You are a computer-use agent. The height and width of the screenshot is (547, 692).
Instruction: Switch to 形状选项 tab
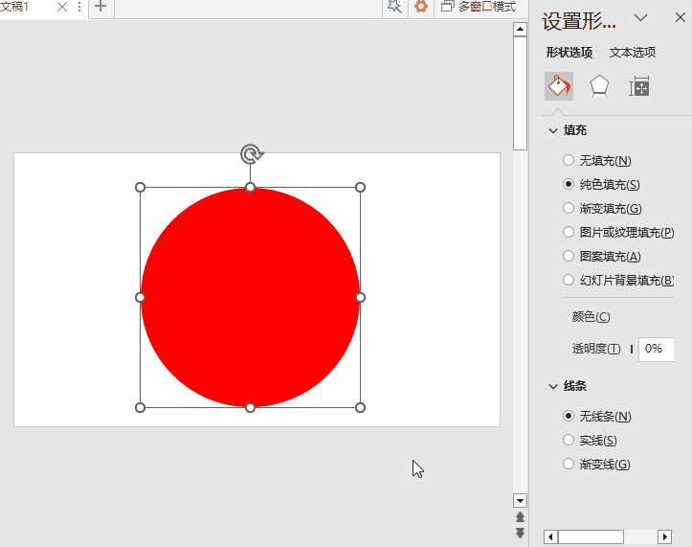click(x=569, y=53)
